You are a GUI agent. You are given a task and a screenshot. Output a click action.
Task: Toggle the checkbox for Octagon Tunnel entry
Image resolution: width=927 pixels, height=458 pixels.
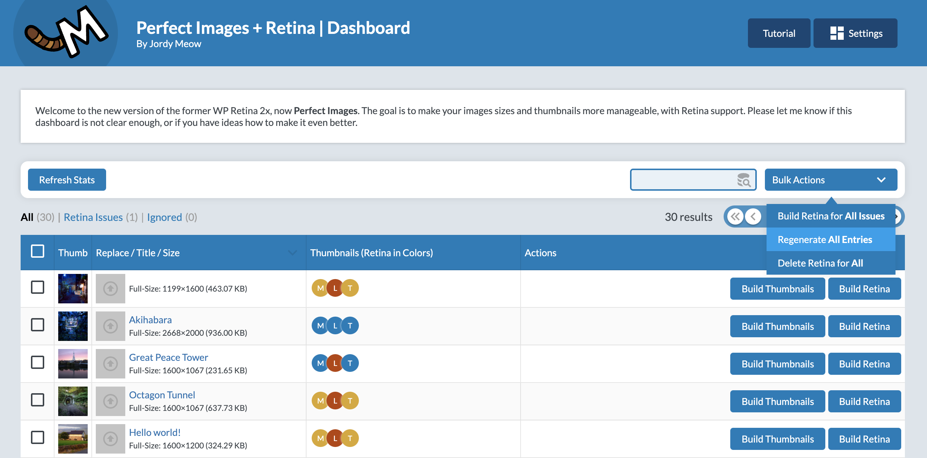point(37,401)
